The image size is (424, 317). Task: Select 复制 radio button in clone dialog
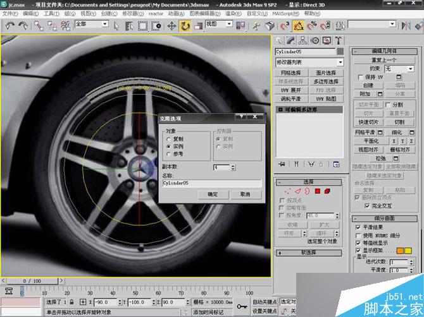(168, 138)
